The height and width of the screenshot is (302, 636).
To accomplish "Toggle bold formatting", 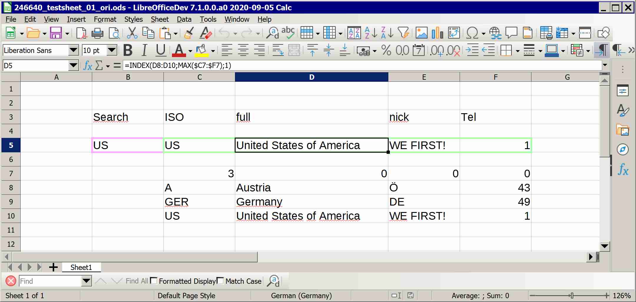I will (x=128, y=50).
